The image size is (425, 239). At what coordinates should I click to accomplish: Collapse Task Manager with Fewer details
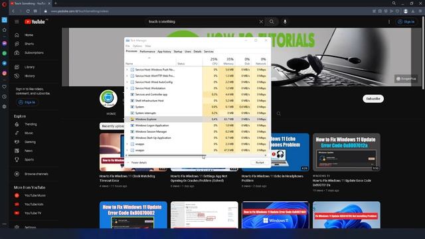pyautogui.click(x=137, y=163)
